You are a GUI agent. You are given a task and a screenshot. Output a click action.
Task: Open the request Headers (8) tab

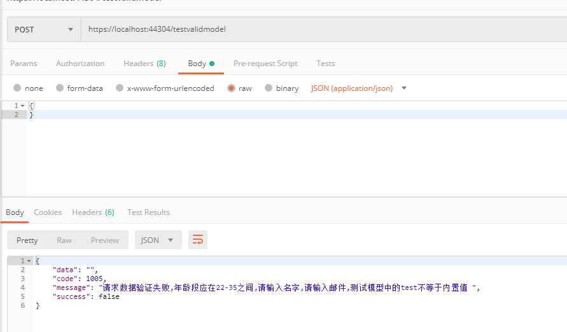pyautogui.click(x=144, y=64)
